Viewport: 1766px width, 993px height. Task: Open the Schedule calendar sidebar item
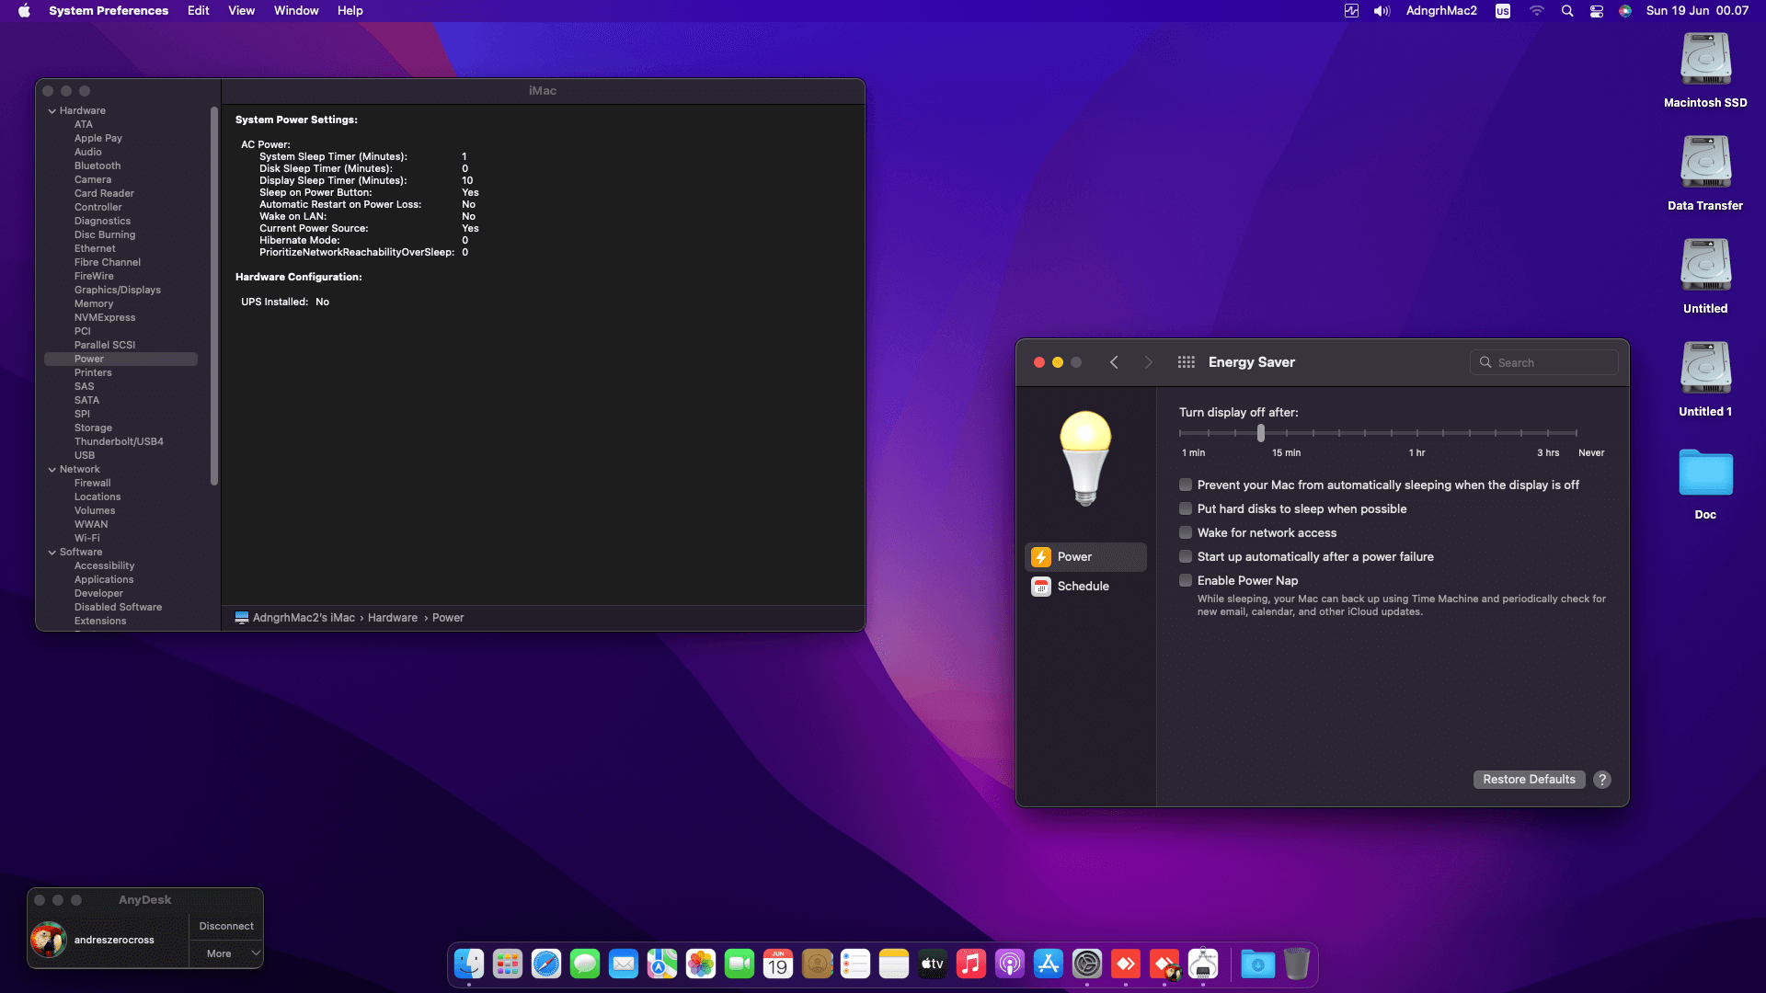coord(1085,587)
